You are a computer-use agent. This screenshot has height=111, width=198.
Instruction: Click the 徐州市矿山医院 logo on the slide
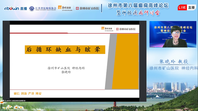[x=126, y=29]
